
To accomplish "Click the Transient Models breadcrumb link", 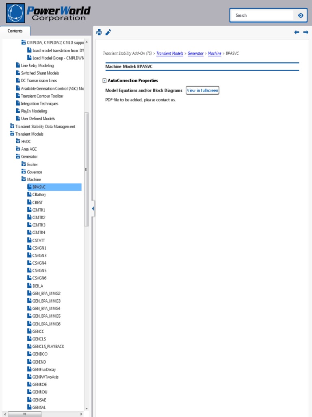I will [169, 53].
